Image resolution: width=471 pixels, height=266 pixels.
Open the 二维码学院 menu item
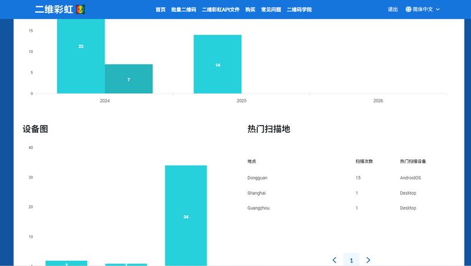click(x=299, y=9)
